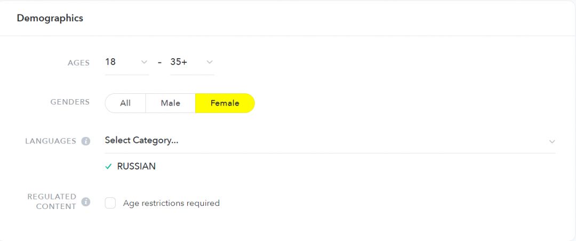Expand the minimum age dropdown arrow
Viewport: 576px width, 241px height.
[x=145, y=62]
